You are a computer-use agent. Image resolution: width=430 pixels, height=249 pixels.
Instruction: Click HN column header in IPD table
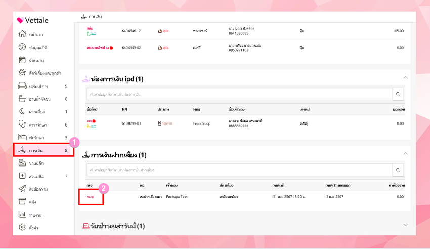pos(124,109)
